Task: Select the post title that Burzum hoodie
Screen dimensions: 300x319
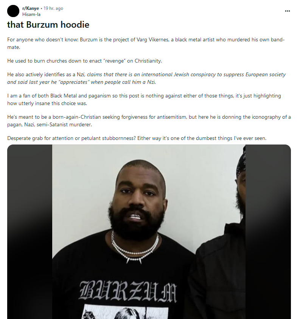Action: 48,25
